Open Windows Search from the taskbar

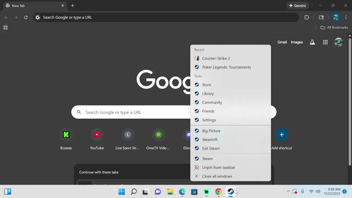click(x=134, y=192)
